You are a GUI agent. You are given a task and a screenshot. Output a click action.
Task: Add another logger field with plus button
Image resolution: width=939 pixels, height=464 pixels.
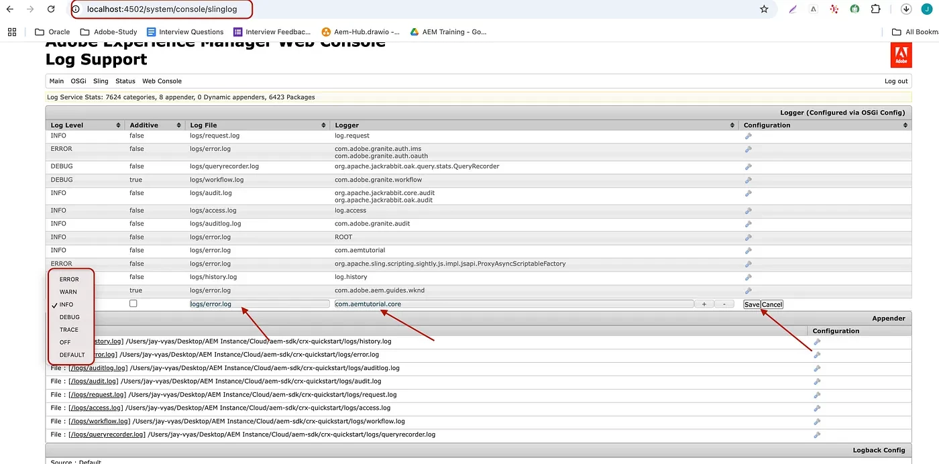point(704,304)
